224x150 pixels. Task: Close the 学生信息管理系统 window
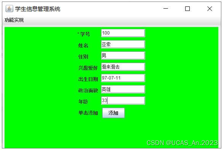pos(210,9)
